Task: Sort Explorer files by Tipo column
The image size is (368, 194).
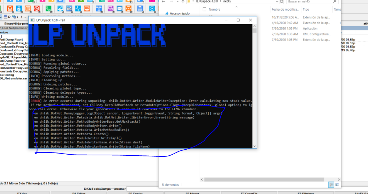Action: coord(306,9)
